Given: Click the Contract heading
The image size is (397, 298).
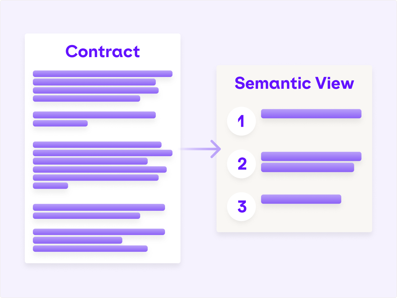Looking at the screenshot, I should [103, 52].
